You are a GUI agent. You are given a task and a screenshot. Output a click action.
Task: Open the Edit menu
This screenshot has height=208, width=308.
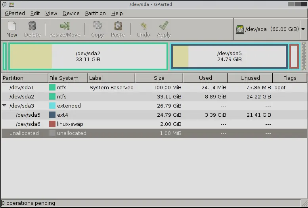point(35,13)
